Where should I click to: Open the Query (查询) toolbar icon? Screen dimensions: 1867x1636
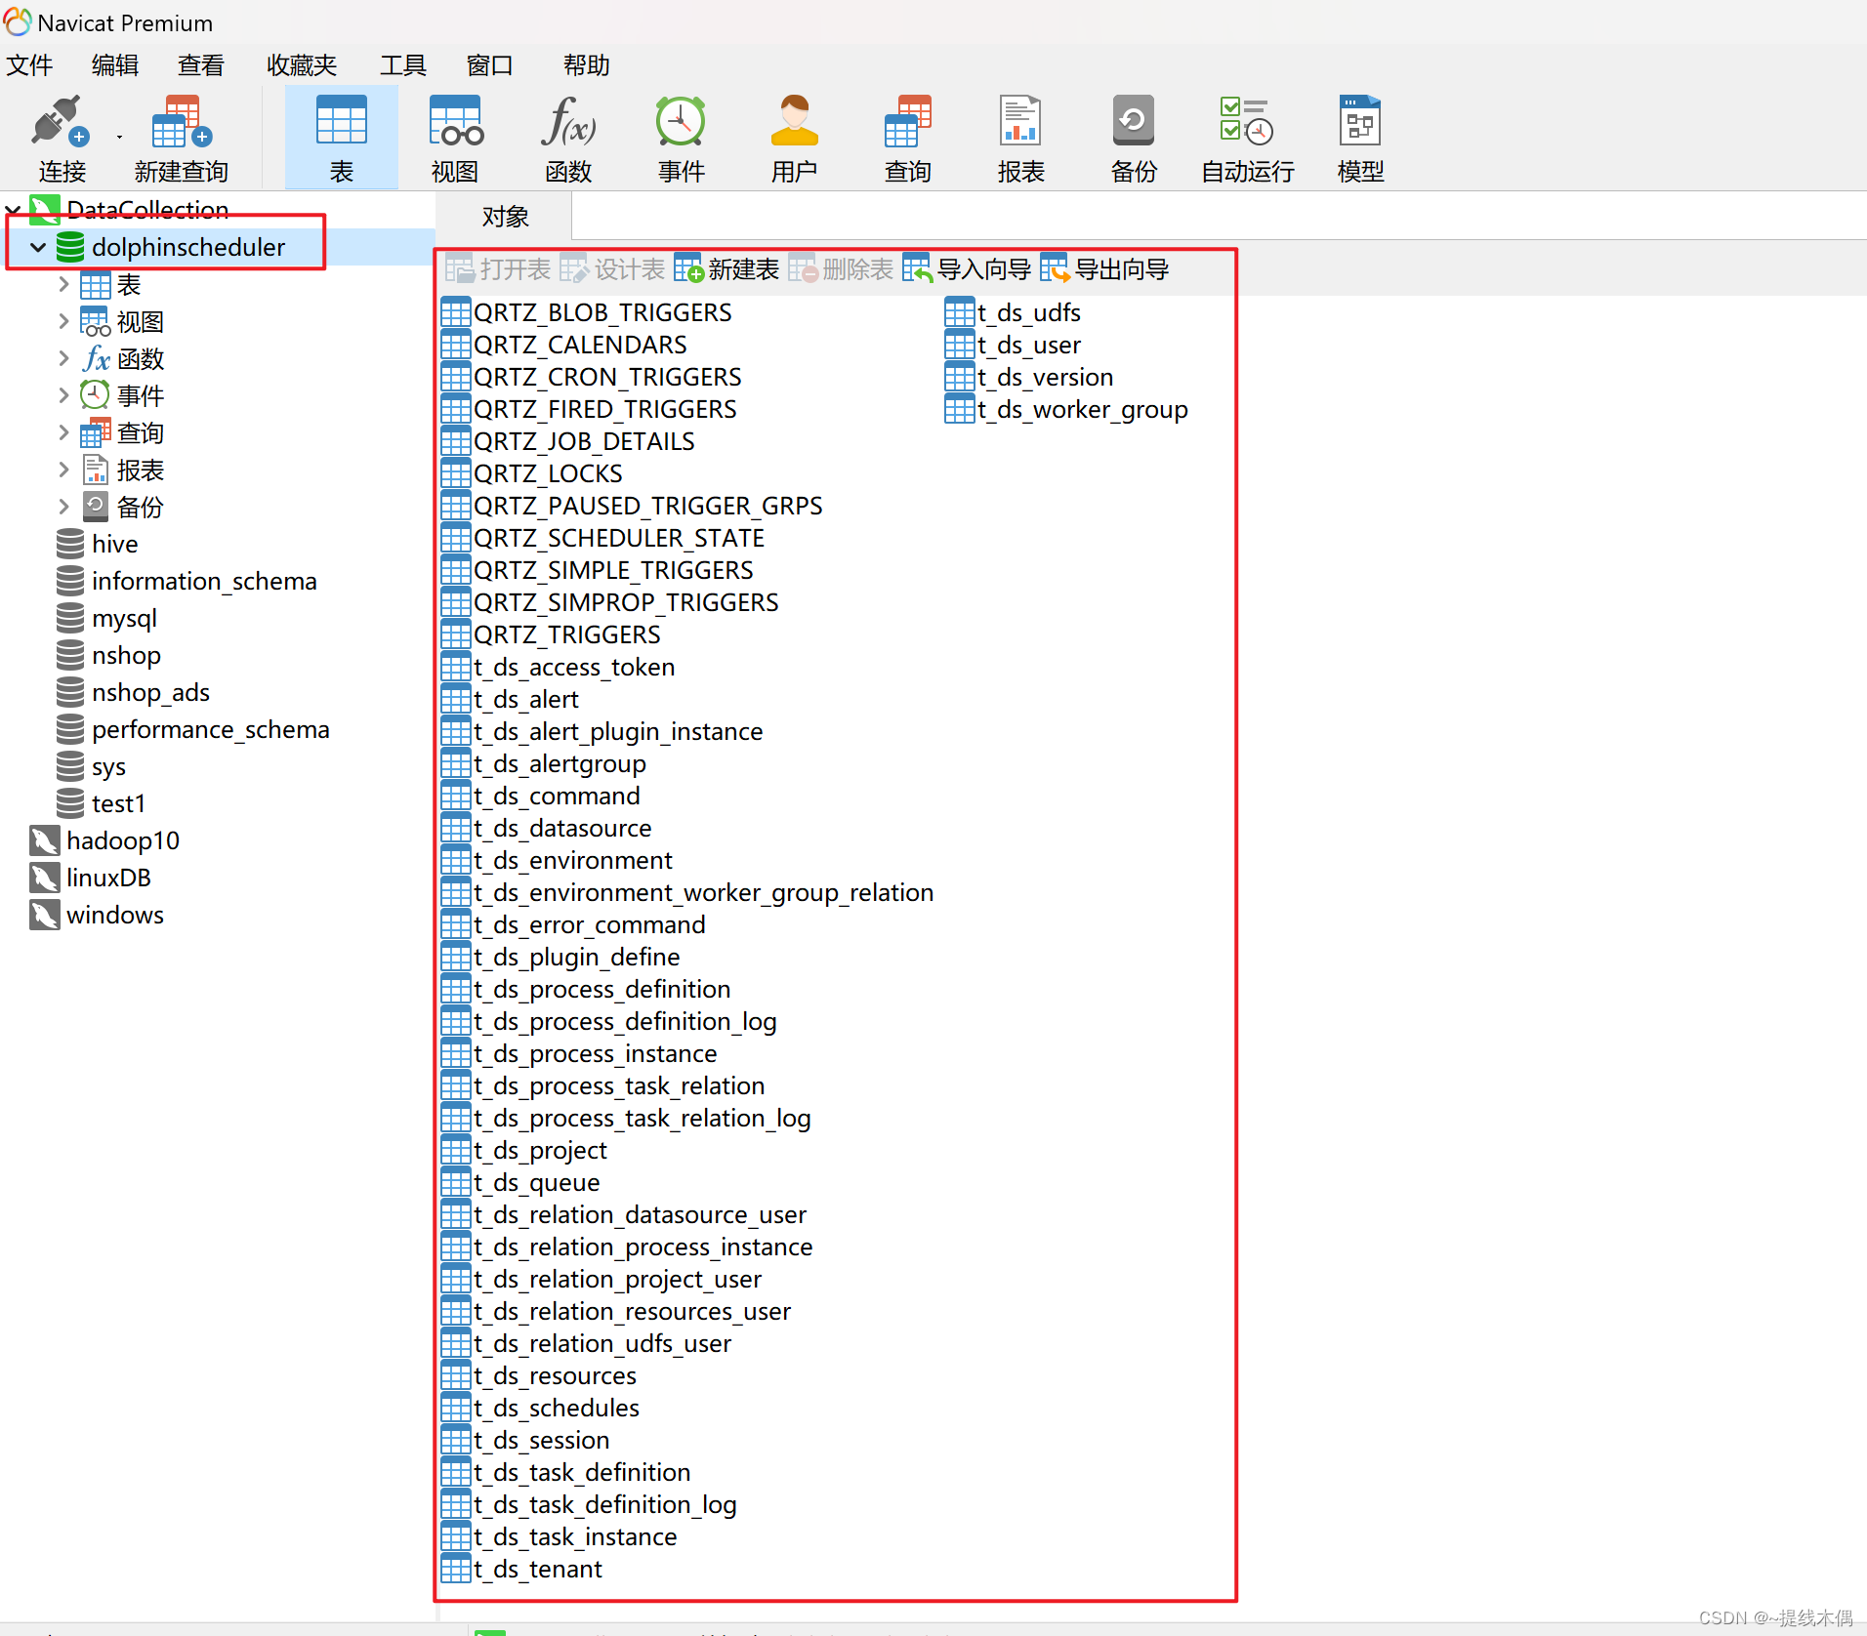[x=907, y=139]
